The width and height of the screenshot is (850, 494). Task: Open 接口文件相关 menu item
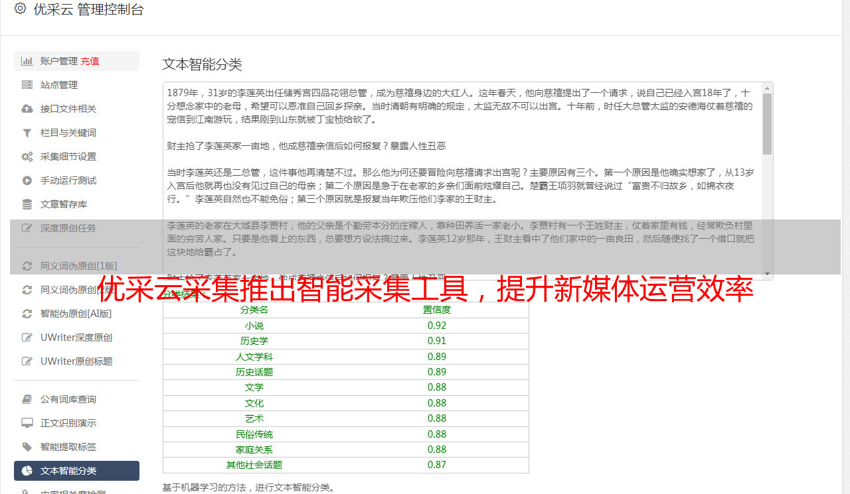[76, 109]
